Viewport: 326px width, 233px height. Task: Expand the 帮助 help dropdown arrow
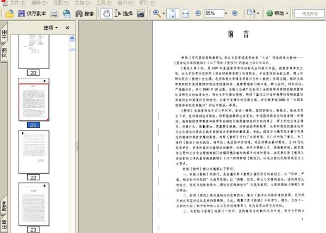(x=287, y=14)
